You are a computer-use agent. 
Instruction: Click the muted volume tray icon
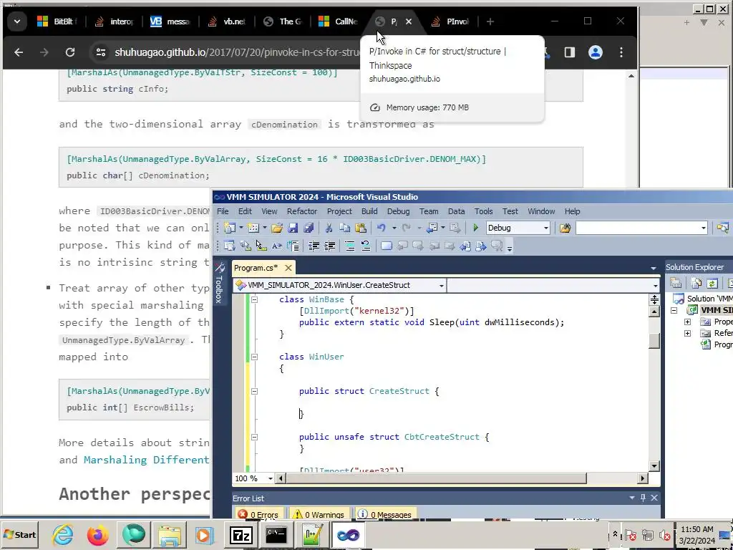coord(664,535)
